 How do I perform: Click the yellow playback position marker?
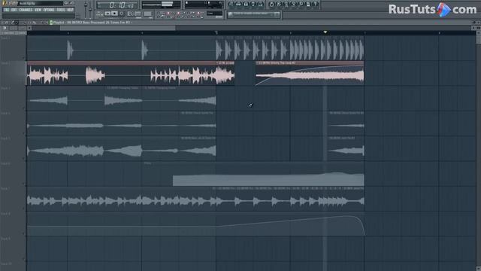[325, 32]
